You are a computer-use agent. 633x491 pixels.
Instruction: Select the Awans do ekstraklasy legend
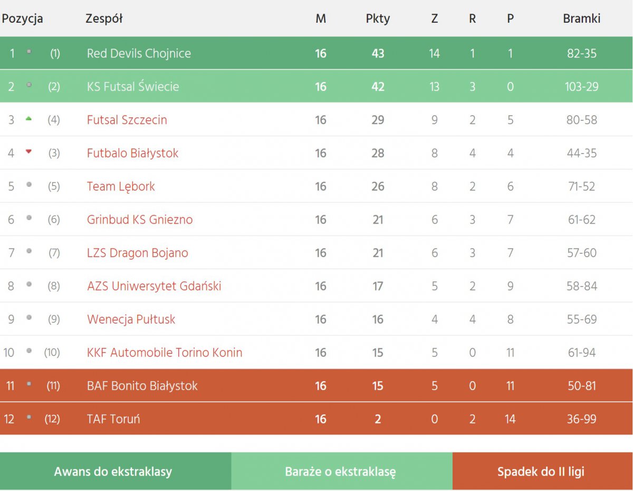click(x=113, y=471)
